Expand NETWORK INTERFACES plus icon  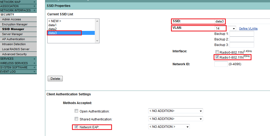34,10
